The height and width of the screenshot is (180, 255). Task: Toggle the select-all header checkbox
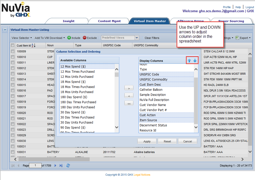pos(12,45)
